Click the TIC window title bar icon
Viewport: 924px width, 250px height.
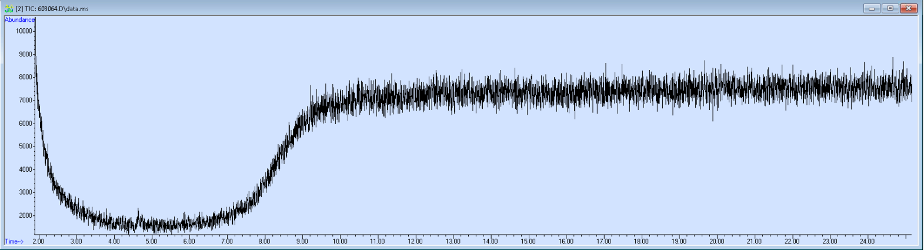pos(9,9)
